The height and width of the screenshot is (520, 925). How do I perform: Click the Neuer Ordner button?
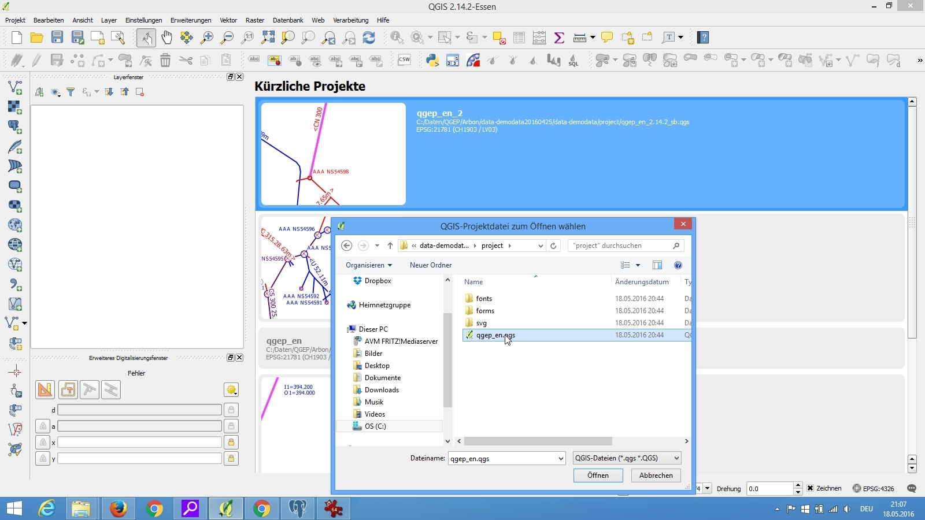click(431, 265)
